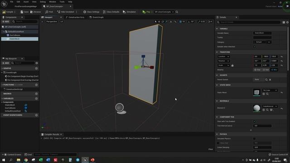This screenshot has height=163, width=290.
Task: Collapse DefaultSceneRoot in component tree
Action: click(4, 32)
